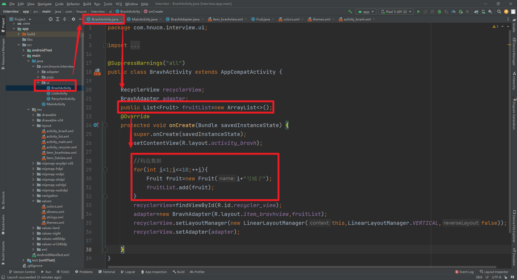The width and height of the screenshot is (517, 280).
Task: Expand the import fold on line 3
Action: [105, 45]
